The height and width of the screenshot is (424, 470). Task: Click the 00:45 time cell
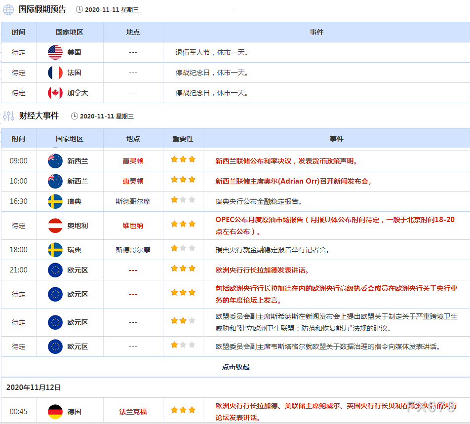point(19,412)
